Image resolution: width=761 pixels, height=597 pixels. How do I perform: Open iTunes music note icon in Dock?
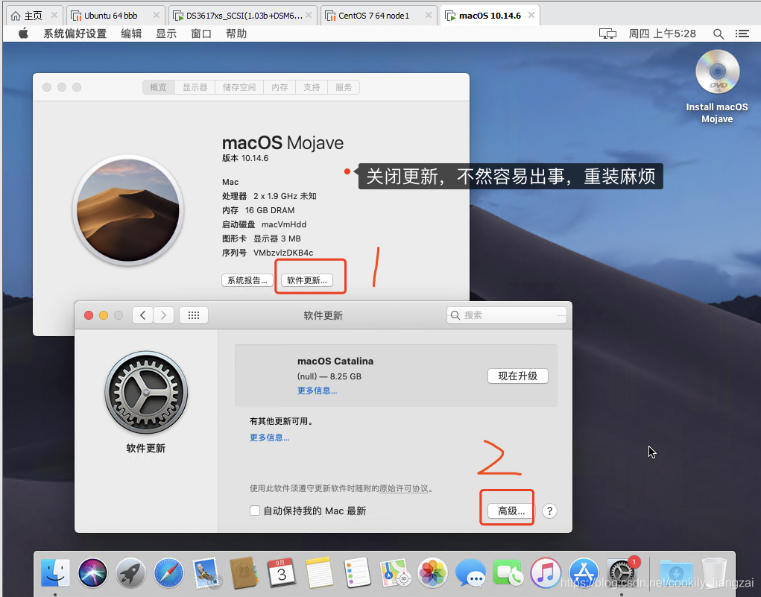546,572
